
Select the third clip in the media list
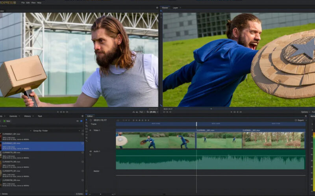42,155
